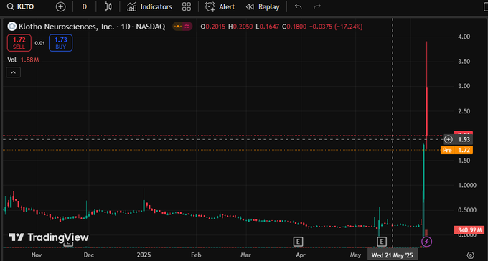
Task: Open chart settings target icon at bottom right
Action: [x=471, y=255]
